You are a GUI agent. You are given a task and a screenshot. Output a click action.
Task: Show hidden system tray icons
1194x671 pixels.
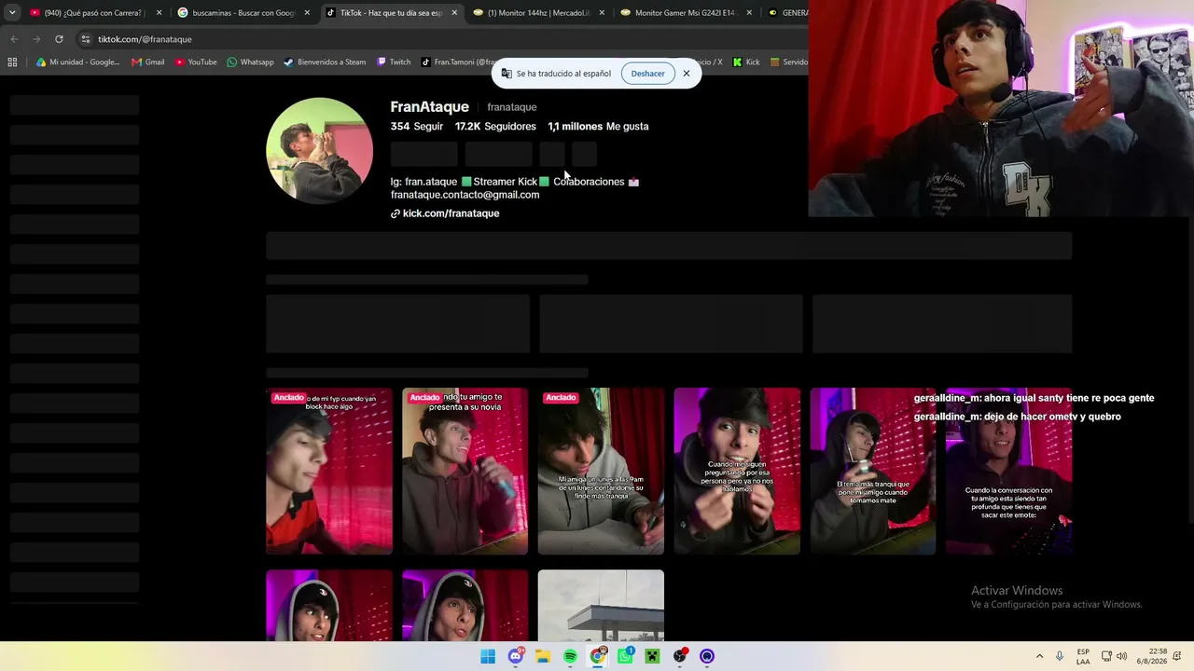click(x=1039, y=656)
